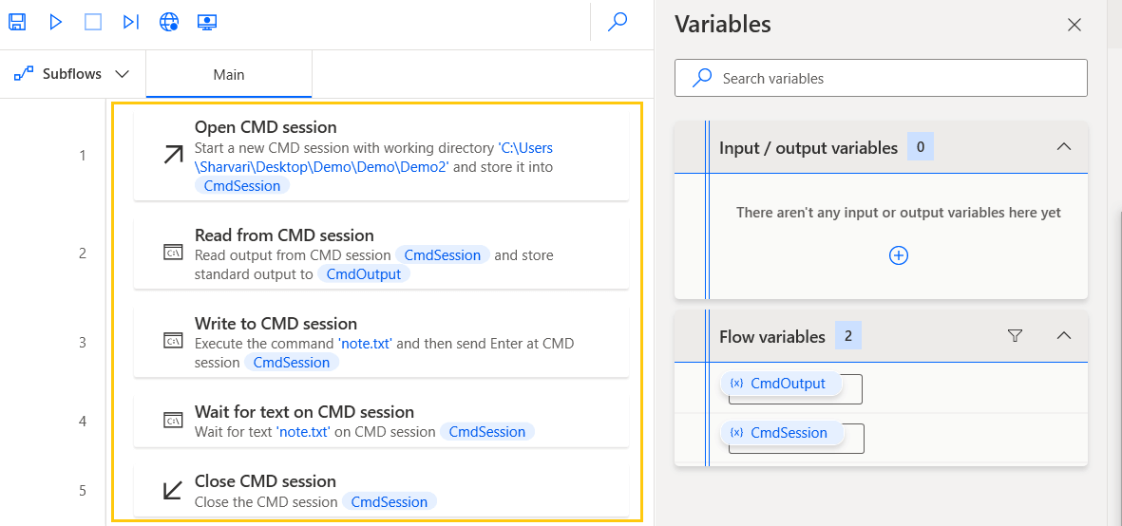Close the Variables pane
The width and height of the screenshot is (1122, 526).
1074,25
